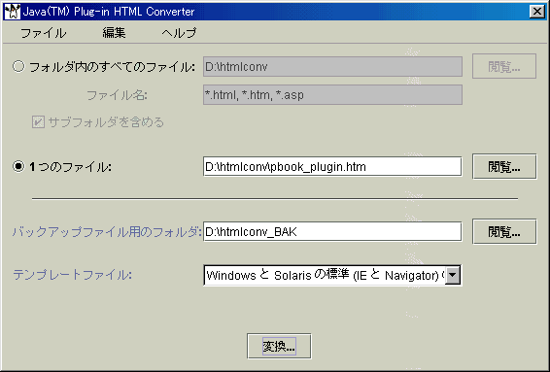Click 閲覧 button for single file

coord(504,166)
